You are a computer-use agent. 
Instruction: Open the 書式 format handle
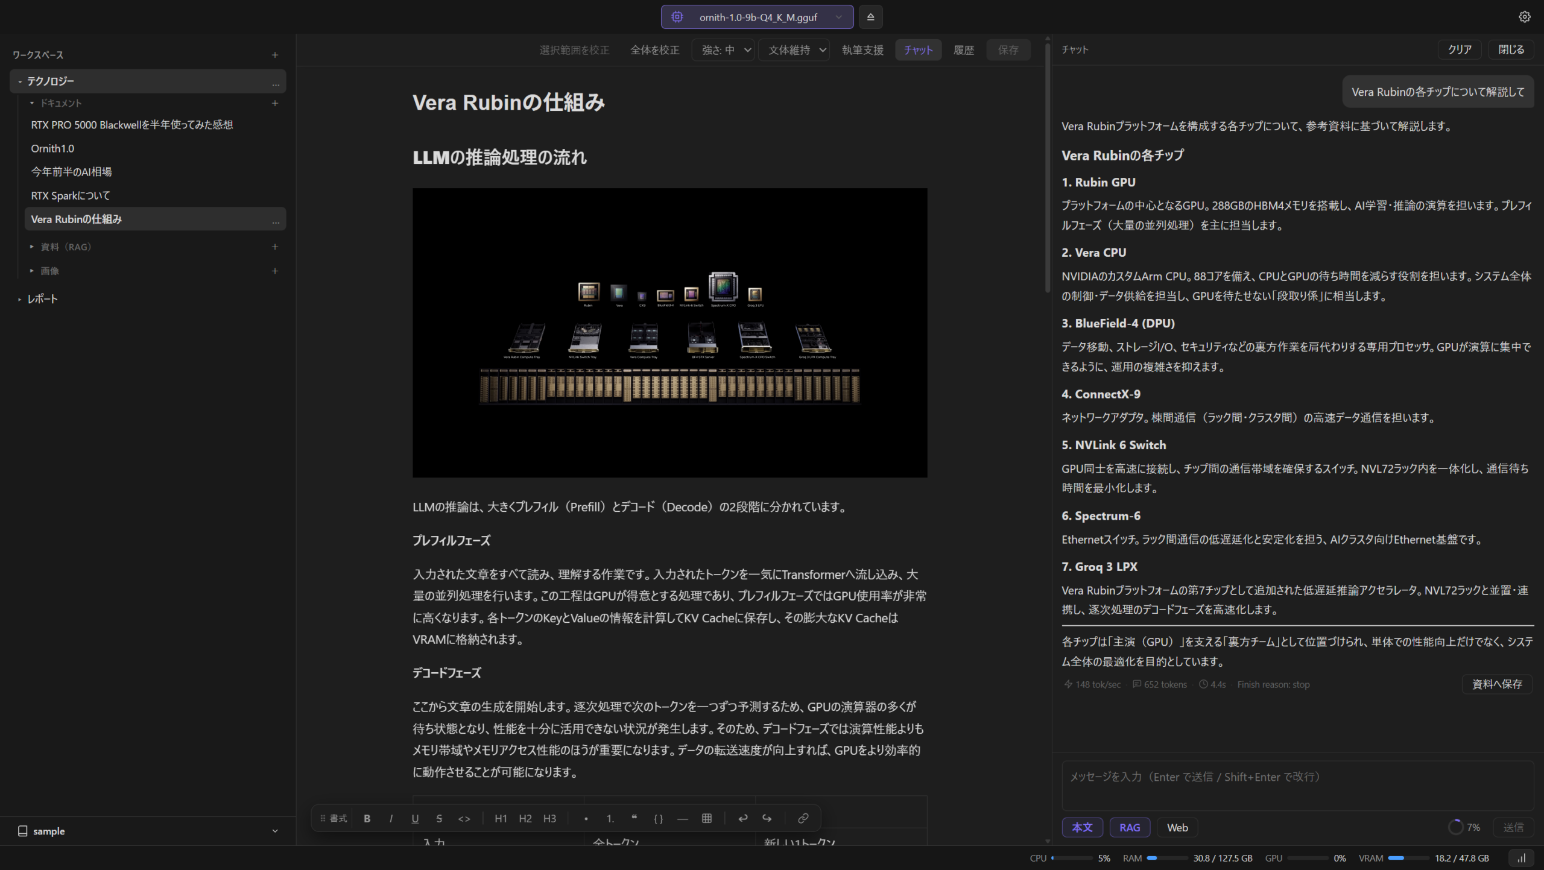click(x=334, y=819)
